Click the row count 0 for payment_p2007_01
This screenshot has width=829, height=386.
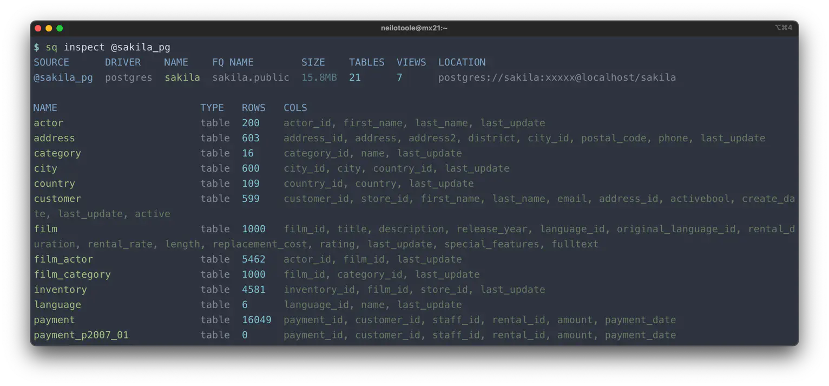pos(245,335)
